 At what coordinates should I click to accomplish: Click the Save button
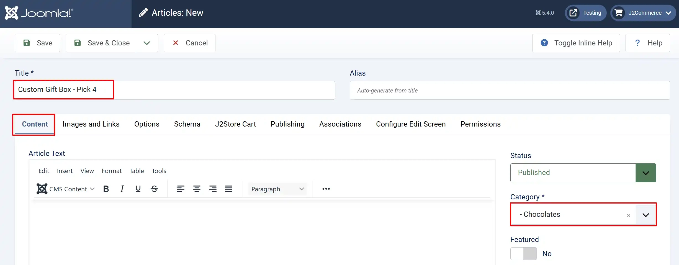(x=37, y=43)
